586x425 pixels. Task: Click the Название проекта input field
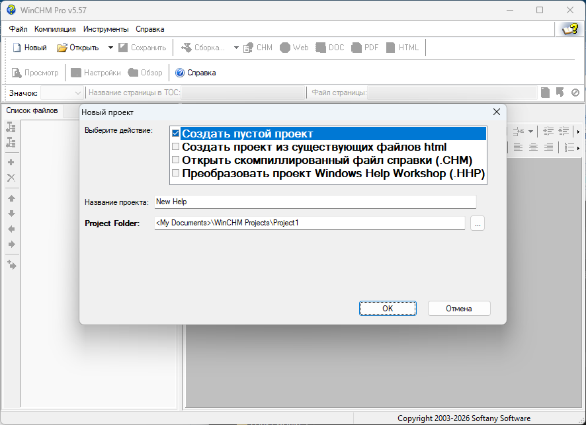tap(315, 202)
